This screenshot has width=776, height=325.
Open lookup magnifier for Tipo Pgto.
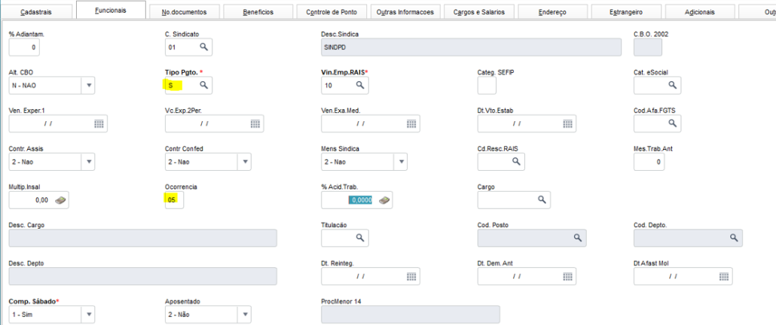[204, 85]
